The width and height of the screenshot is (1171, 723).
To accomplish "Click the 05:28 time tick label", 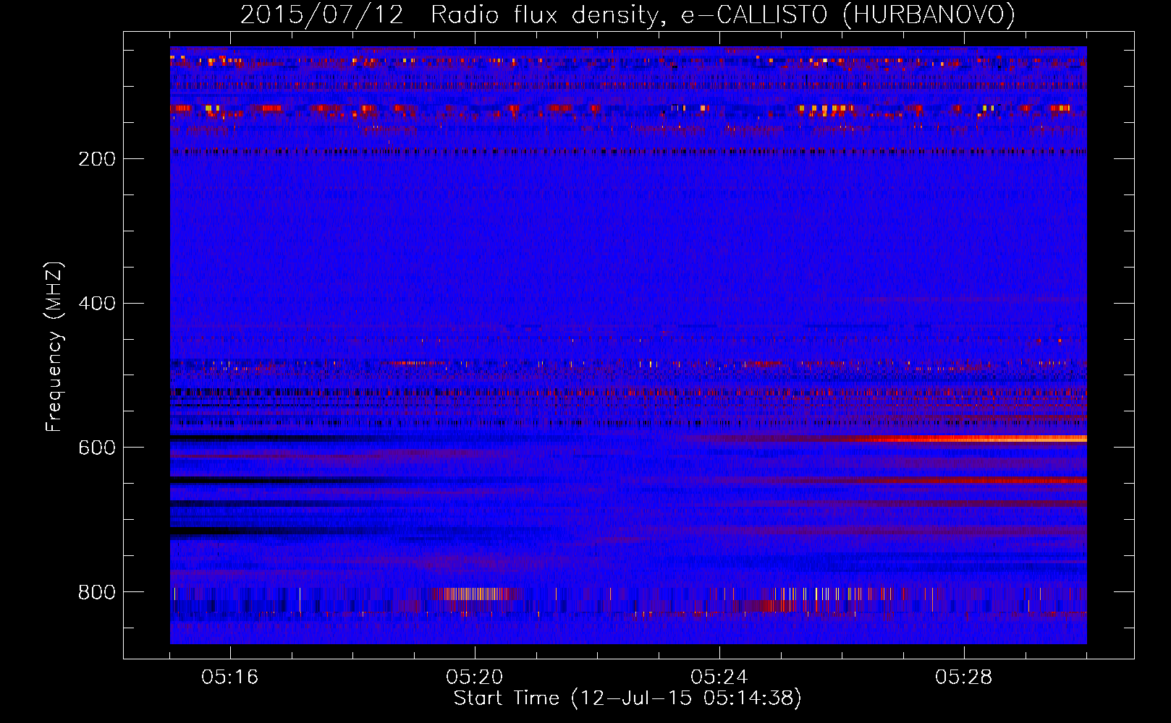I will coord(964,677).
